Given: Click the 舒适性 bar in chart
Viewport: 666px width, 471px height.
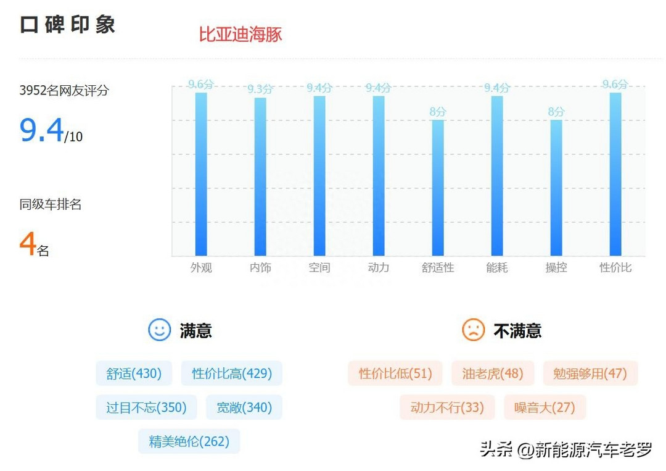Looking at the screenshot, I should [438, 188].
